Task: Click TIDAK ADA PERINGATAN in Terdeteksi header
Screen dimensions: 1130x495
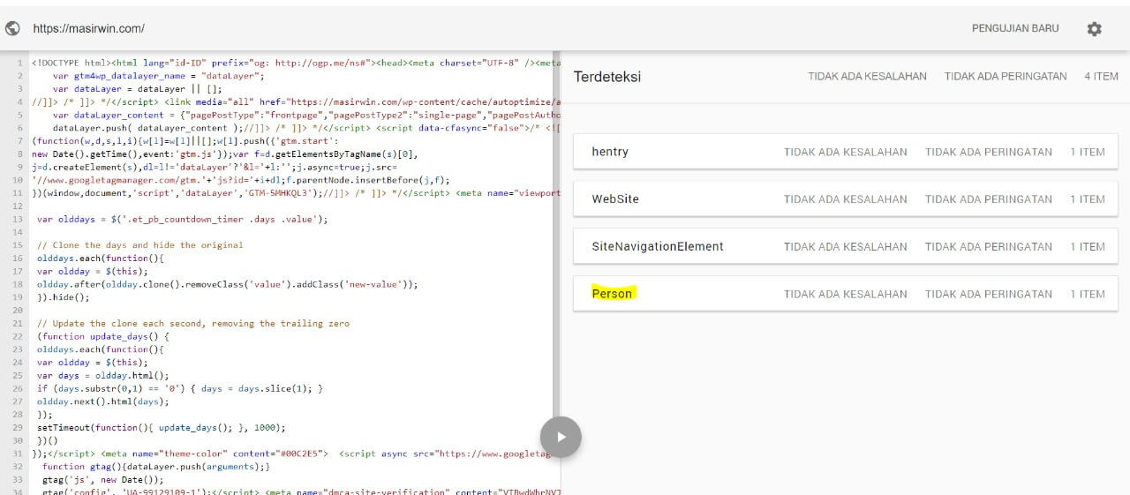Action: [1006, 77]
